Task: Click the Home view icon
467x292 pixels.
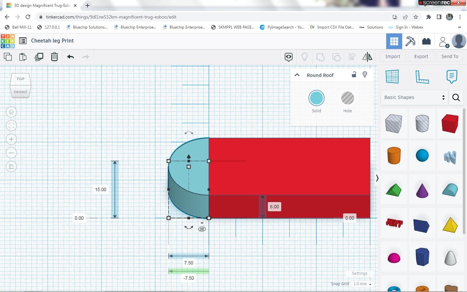Action: click(x=11, y=112)
